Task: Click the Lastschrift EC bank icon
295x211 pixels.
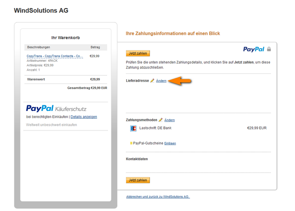Action: pyautogui.click(x=133, y=129)
